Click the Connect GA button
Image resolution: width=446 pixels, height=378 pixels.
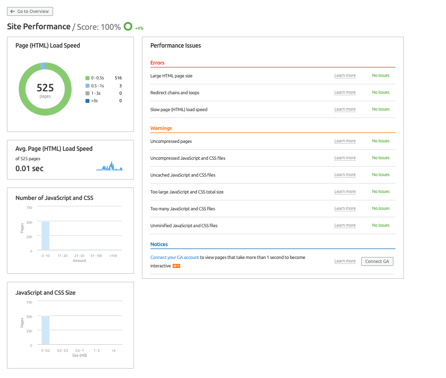point(377,261)
